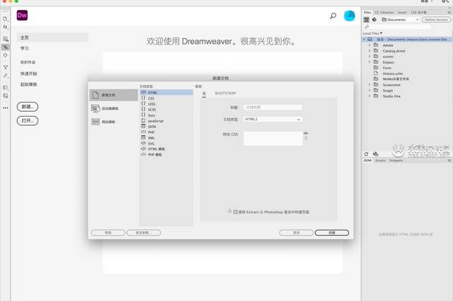Click the DOM panel tab
Viewport: 453px width, 301px height.
367,160
